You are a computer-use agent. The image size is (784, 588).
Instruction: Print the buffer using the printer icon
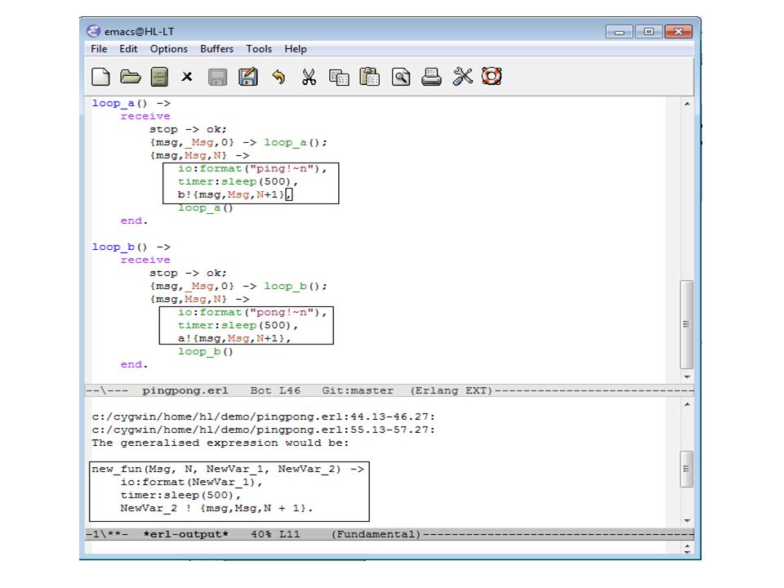click(431, 77)
